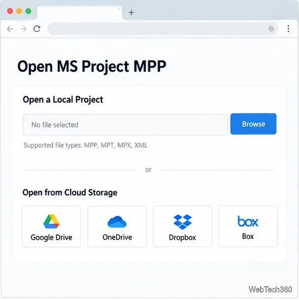Click the browser forward arrow
Image resolution: width=299 pixels, height=300 pixels.
24,29
